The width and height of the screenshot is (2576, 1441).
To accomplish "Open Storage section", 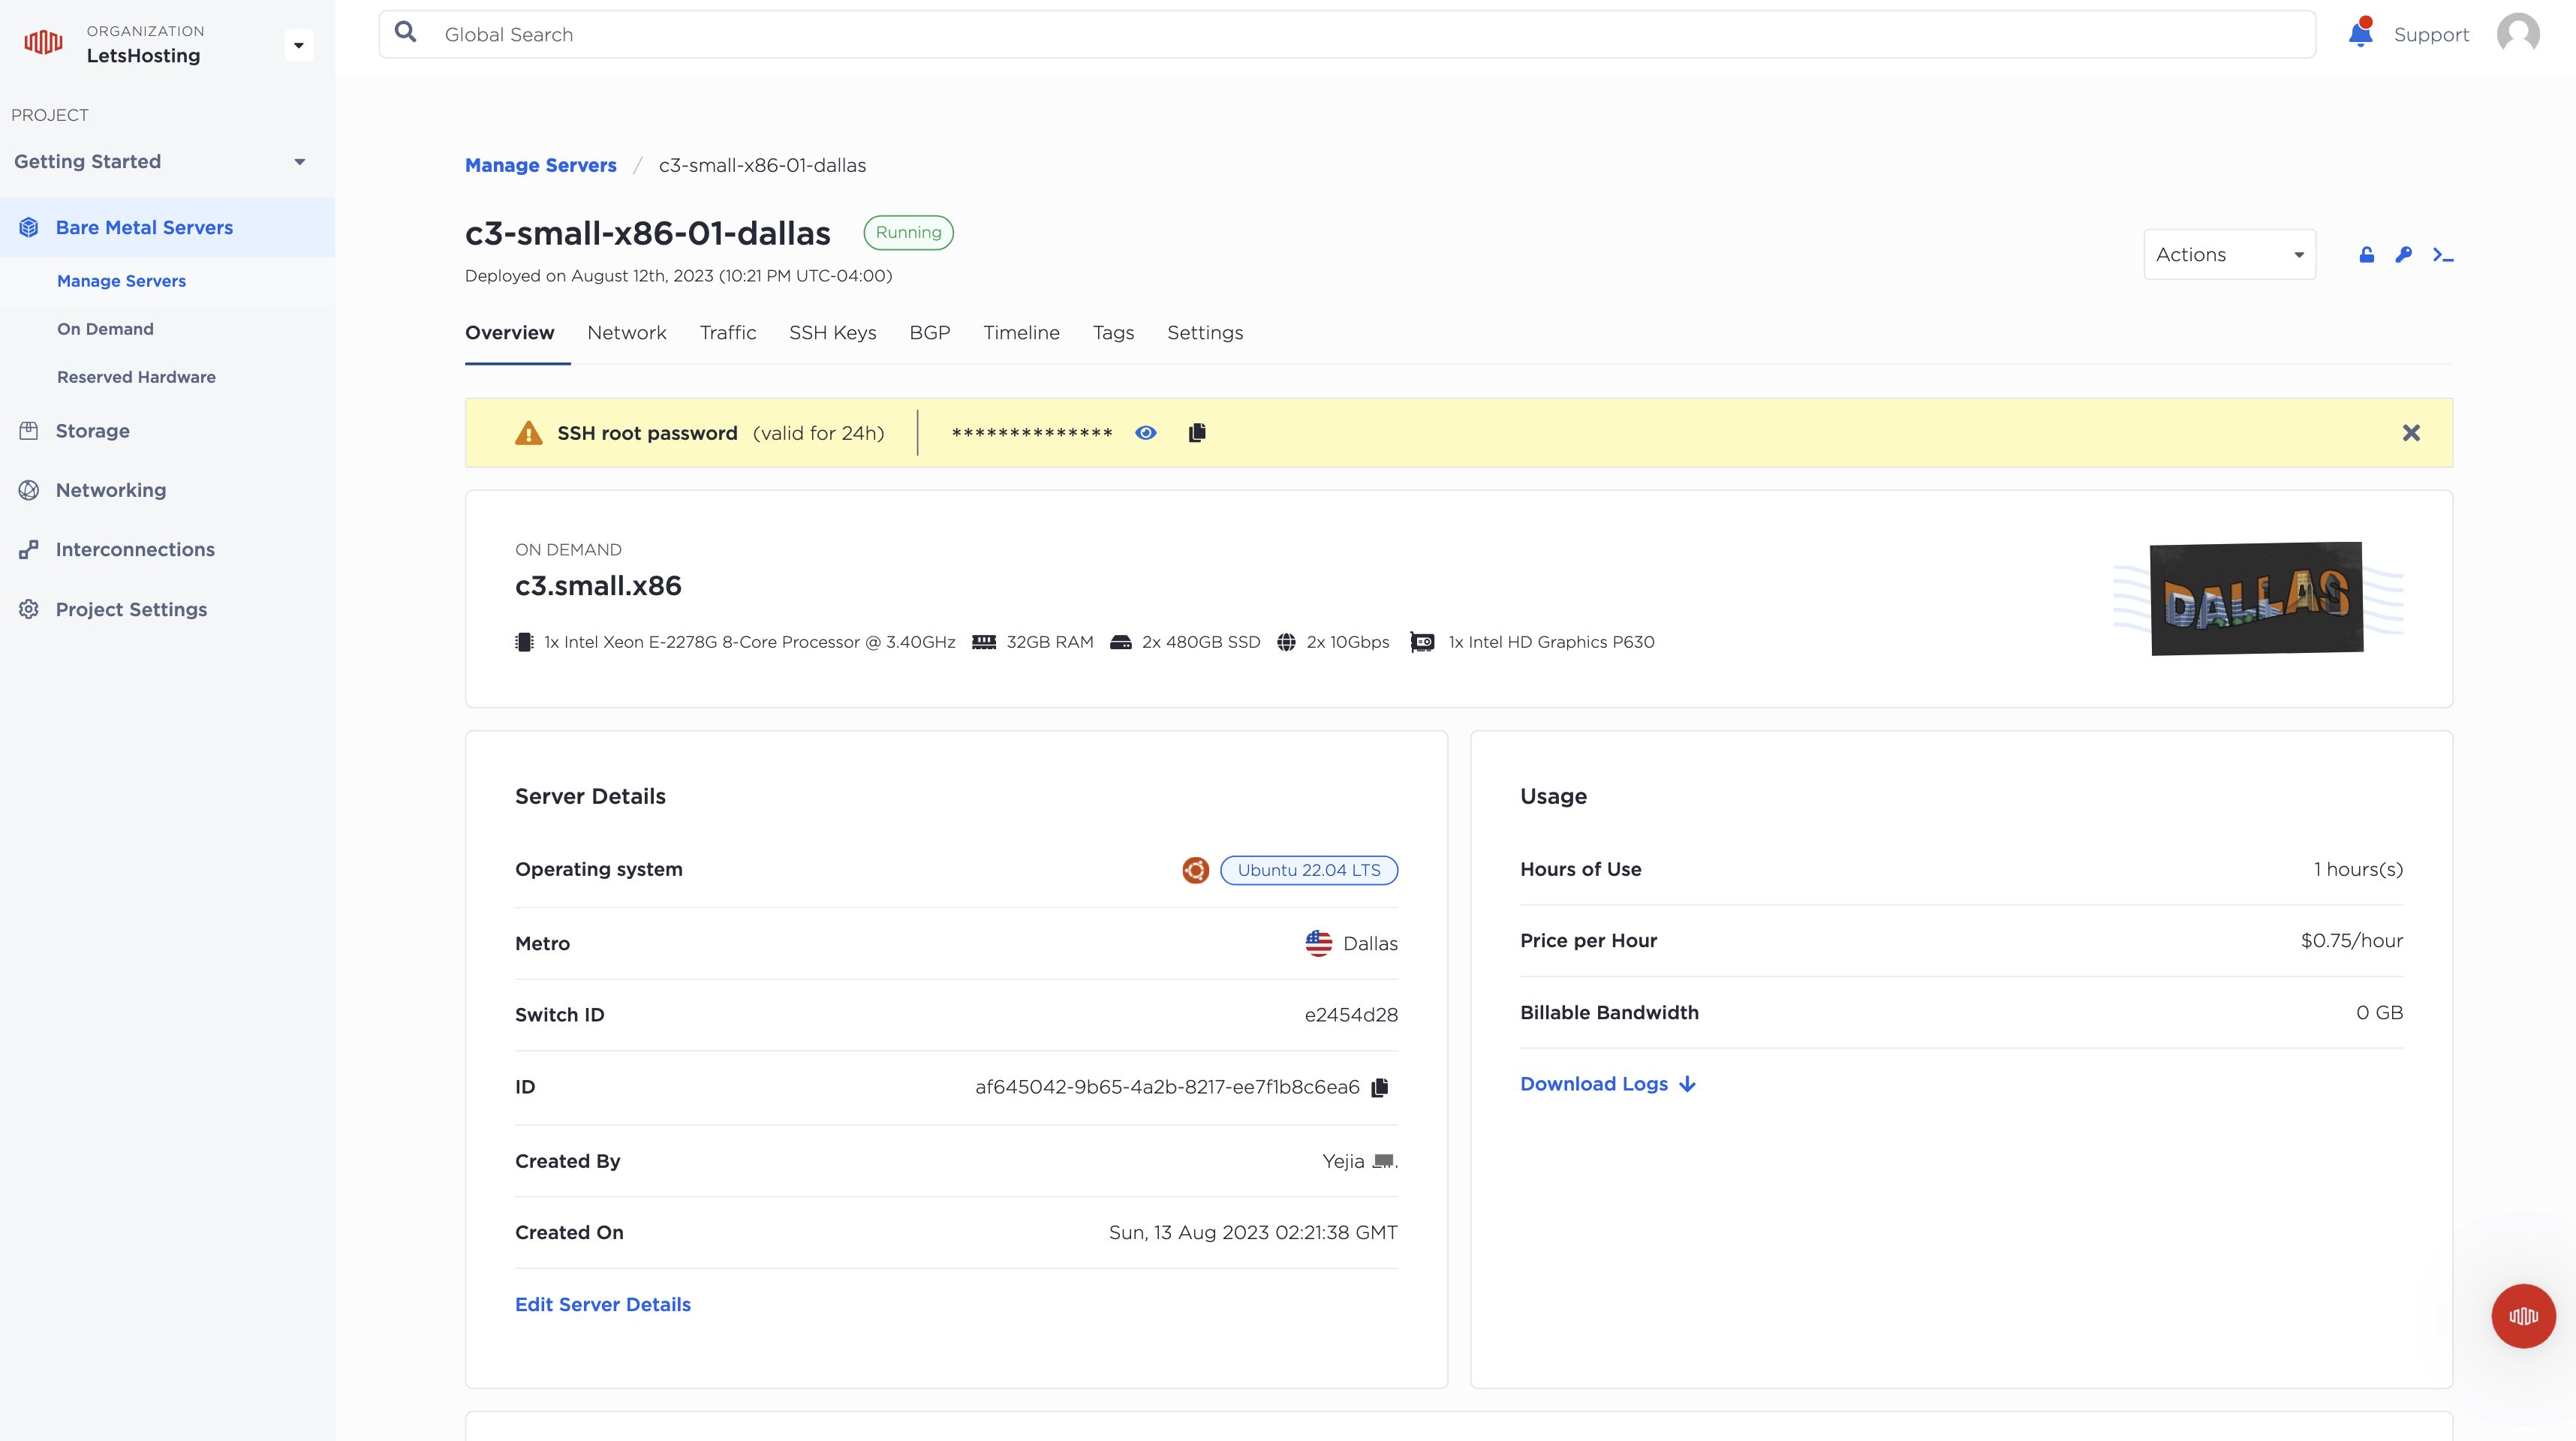I will pyautogui.click(x=92, y=431).
